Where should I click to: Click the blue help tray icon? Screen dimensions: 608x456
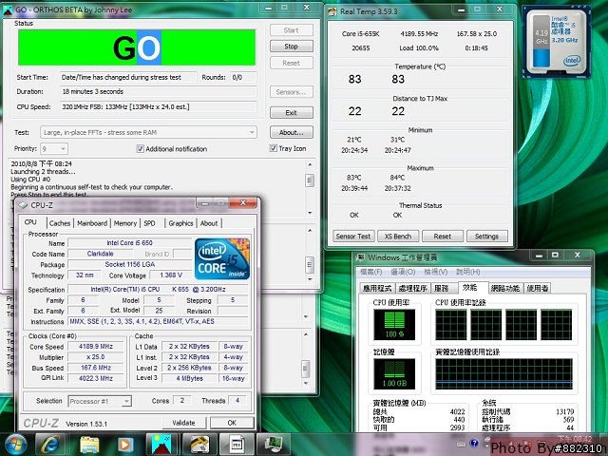(x=474, y=444)
